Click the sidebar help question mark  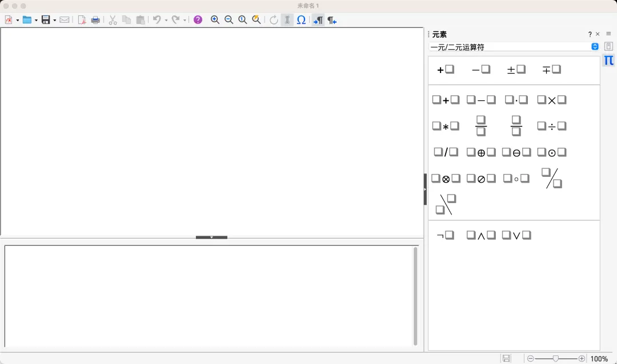590,34
